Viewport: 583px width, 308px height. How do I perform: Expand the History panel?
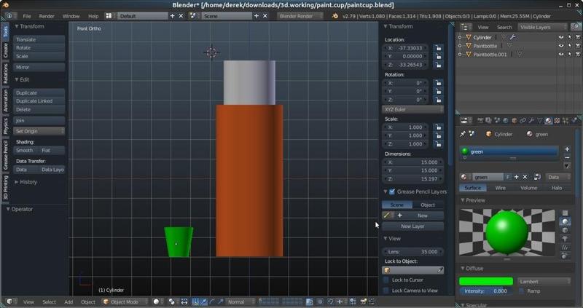(26, 182)
